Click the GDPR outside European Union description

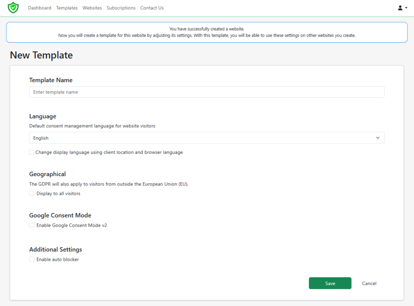109,184
